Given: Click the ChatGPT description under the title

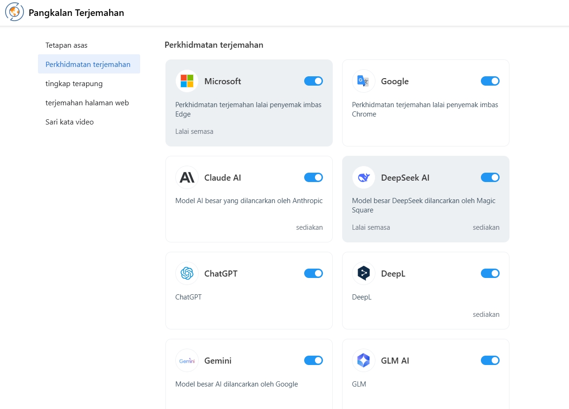Looking at the screenshot, I should (188, 297).
